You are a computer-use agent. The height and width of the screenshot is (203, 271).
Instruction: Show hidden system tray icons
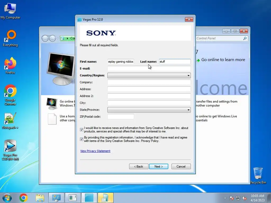(x=225, y=198)
